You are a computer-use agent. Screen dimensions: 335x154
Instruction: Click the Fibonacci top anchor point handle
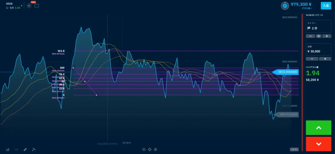pyautogui.click(x=73, y=68)
